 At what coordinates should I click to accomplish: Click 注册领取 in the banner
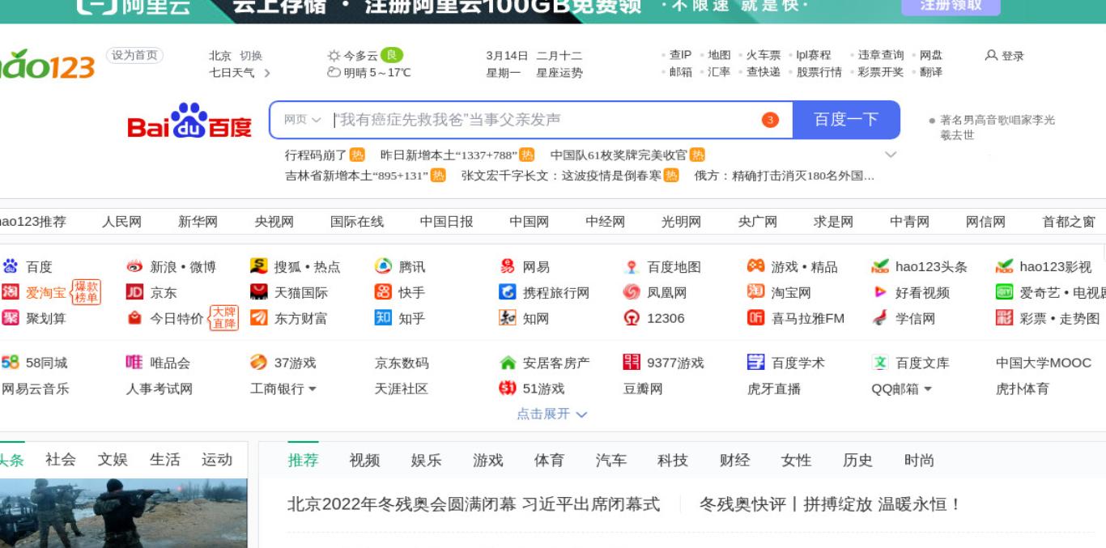click(951, 6)
